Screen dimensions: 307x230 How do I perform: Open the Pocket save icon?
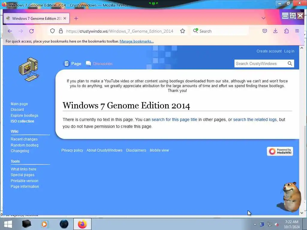(265, 31)
